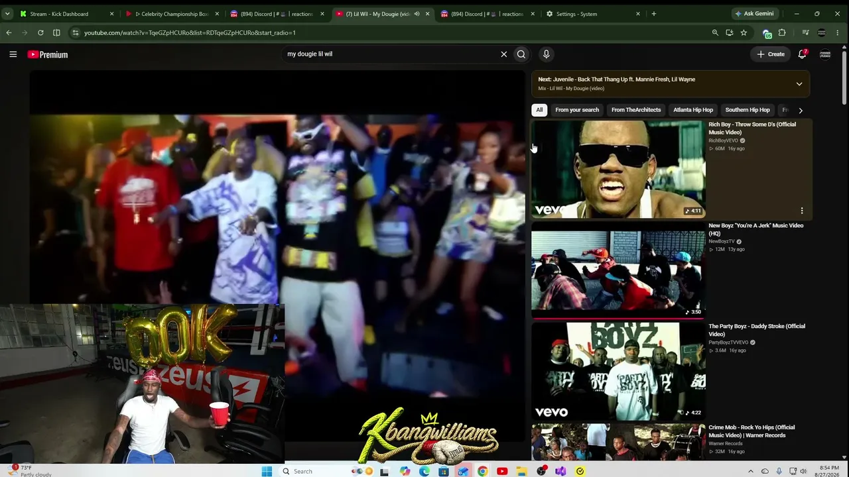Open more options for Rich Boy video
The width and height of the screenshot is (849, 477).
coord(802,211)
